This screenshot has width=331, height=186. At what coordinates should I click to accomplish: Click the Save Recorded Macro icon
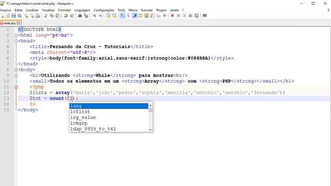pyautogui.click(x=197, y=16)
